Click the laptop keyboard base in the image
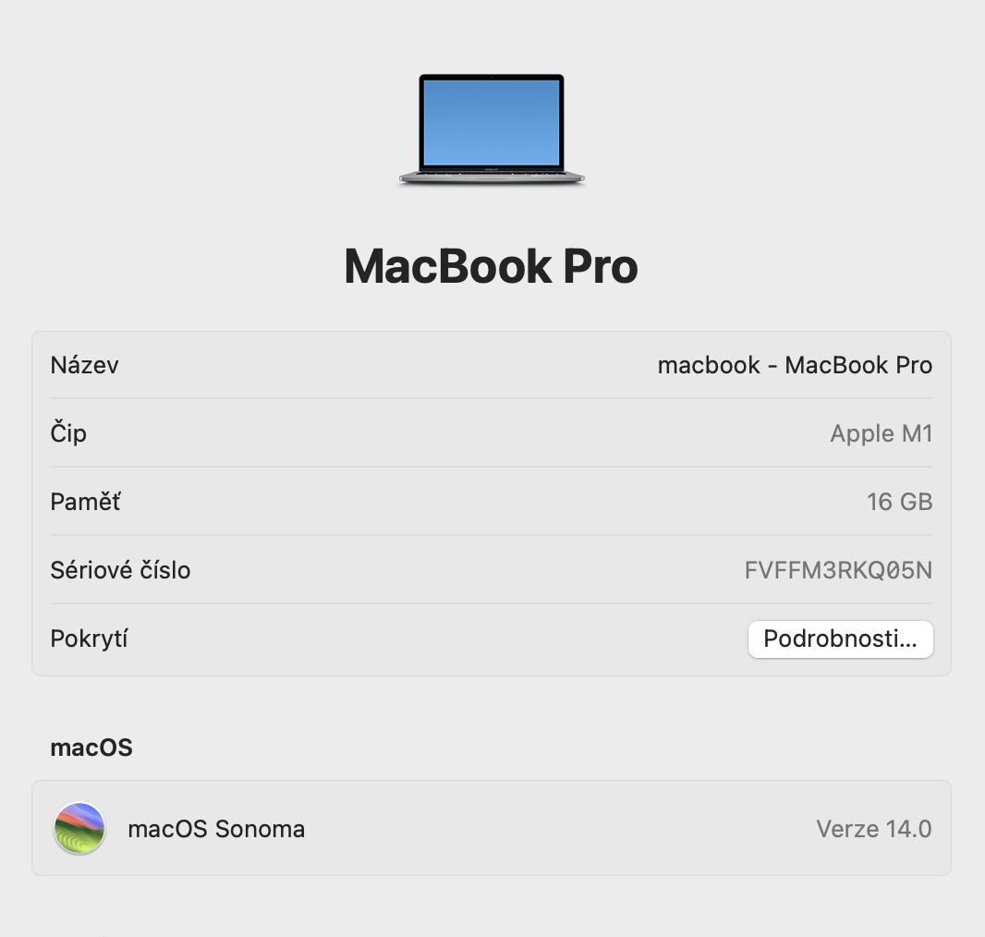Viewport: 985px width, 937px height. click(x=492, y=177)
